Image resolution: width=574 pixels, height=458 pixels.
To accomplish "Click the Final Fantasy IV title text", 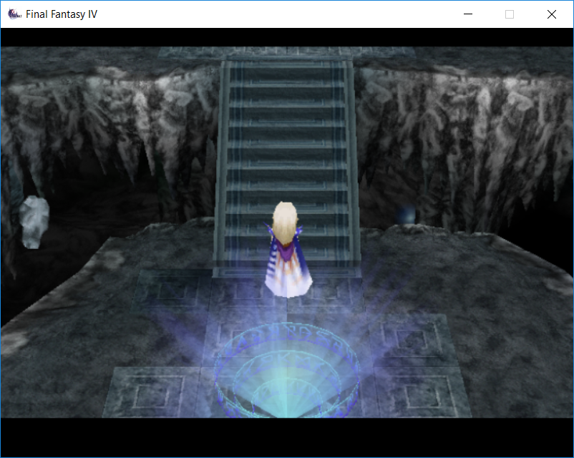I will 62,14.
